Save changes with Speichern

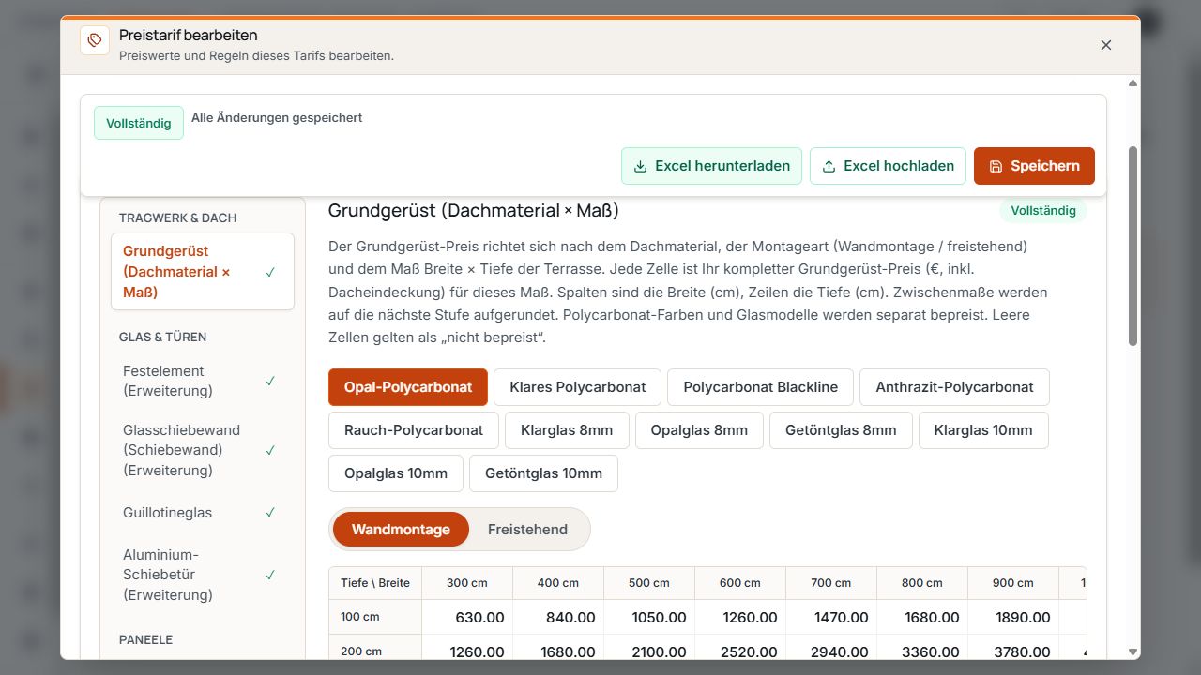[x=1034, y=166]
